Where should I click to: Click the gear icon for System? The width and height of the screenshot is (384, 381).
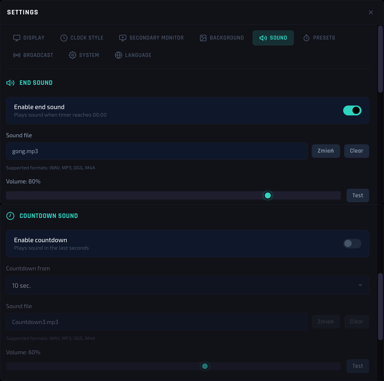click(x=72, y=55)
